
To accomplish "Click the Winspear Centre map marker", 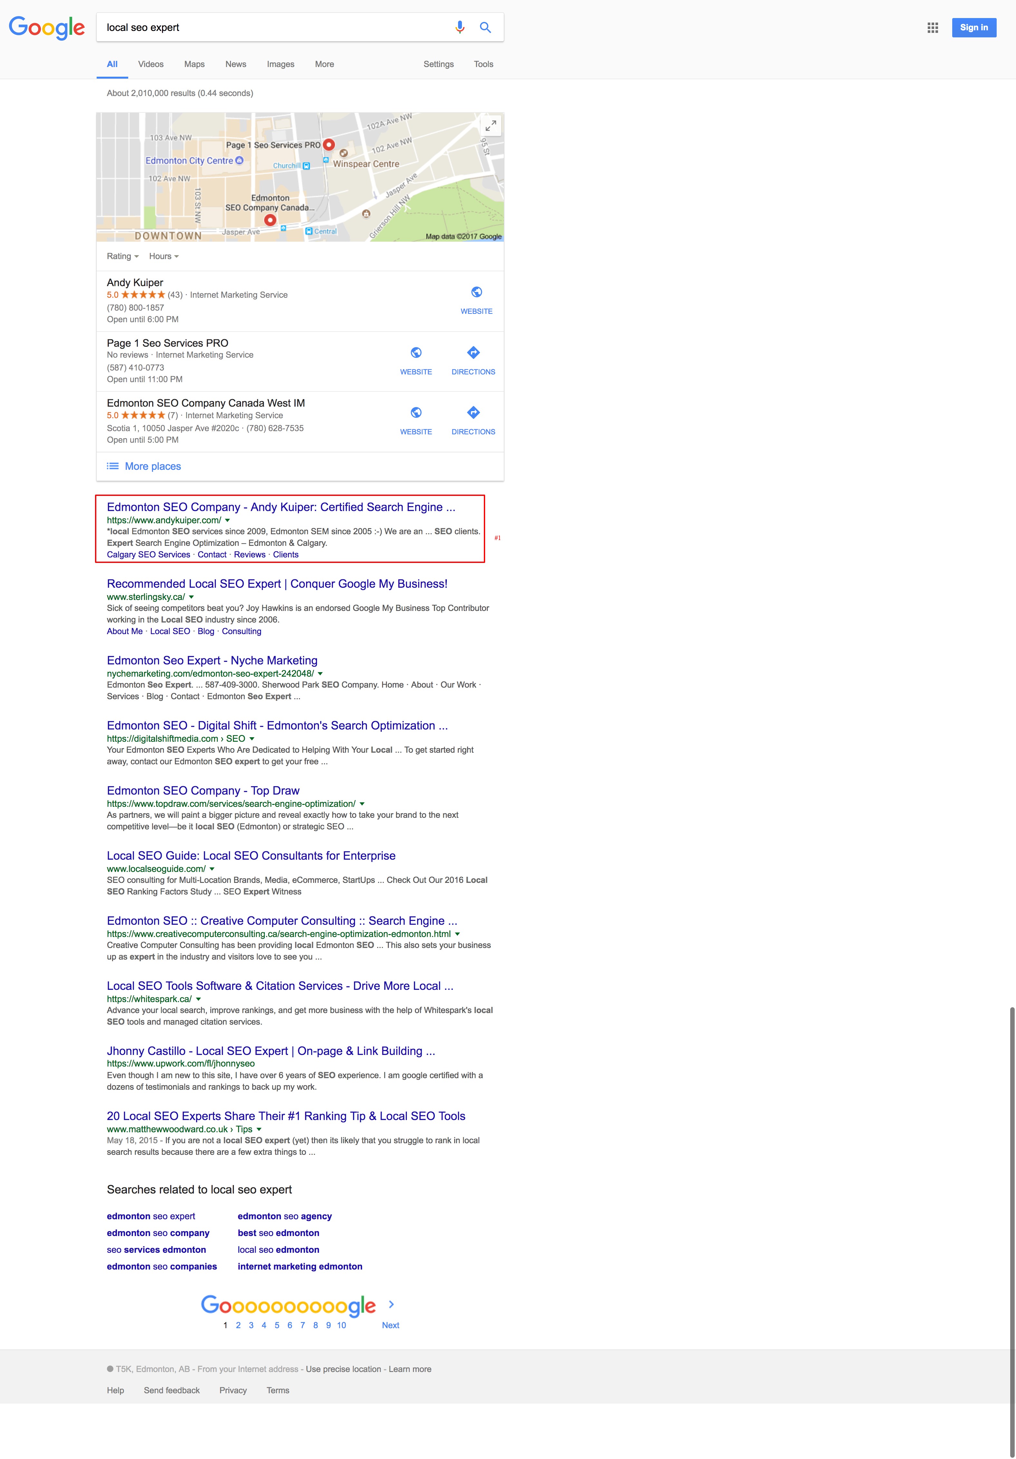I will click(344, 153).
